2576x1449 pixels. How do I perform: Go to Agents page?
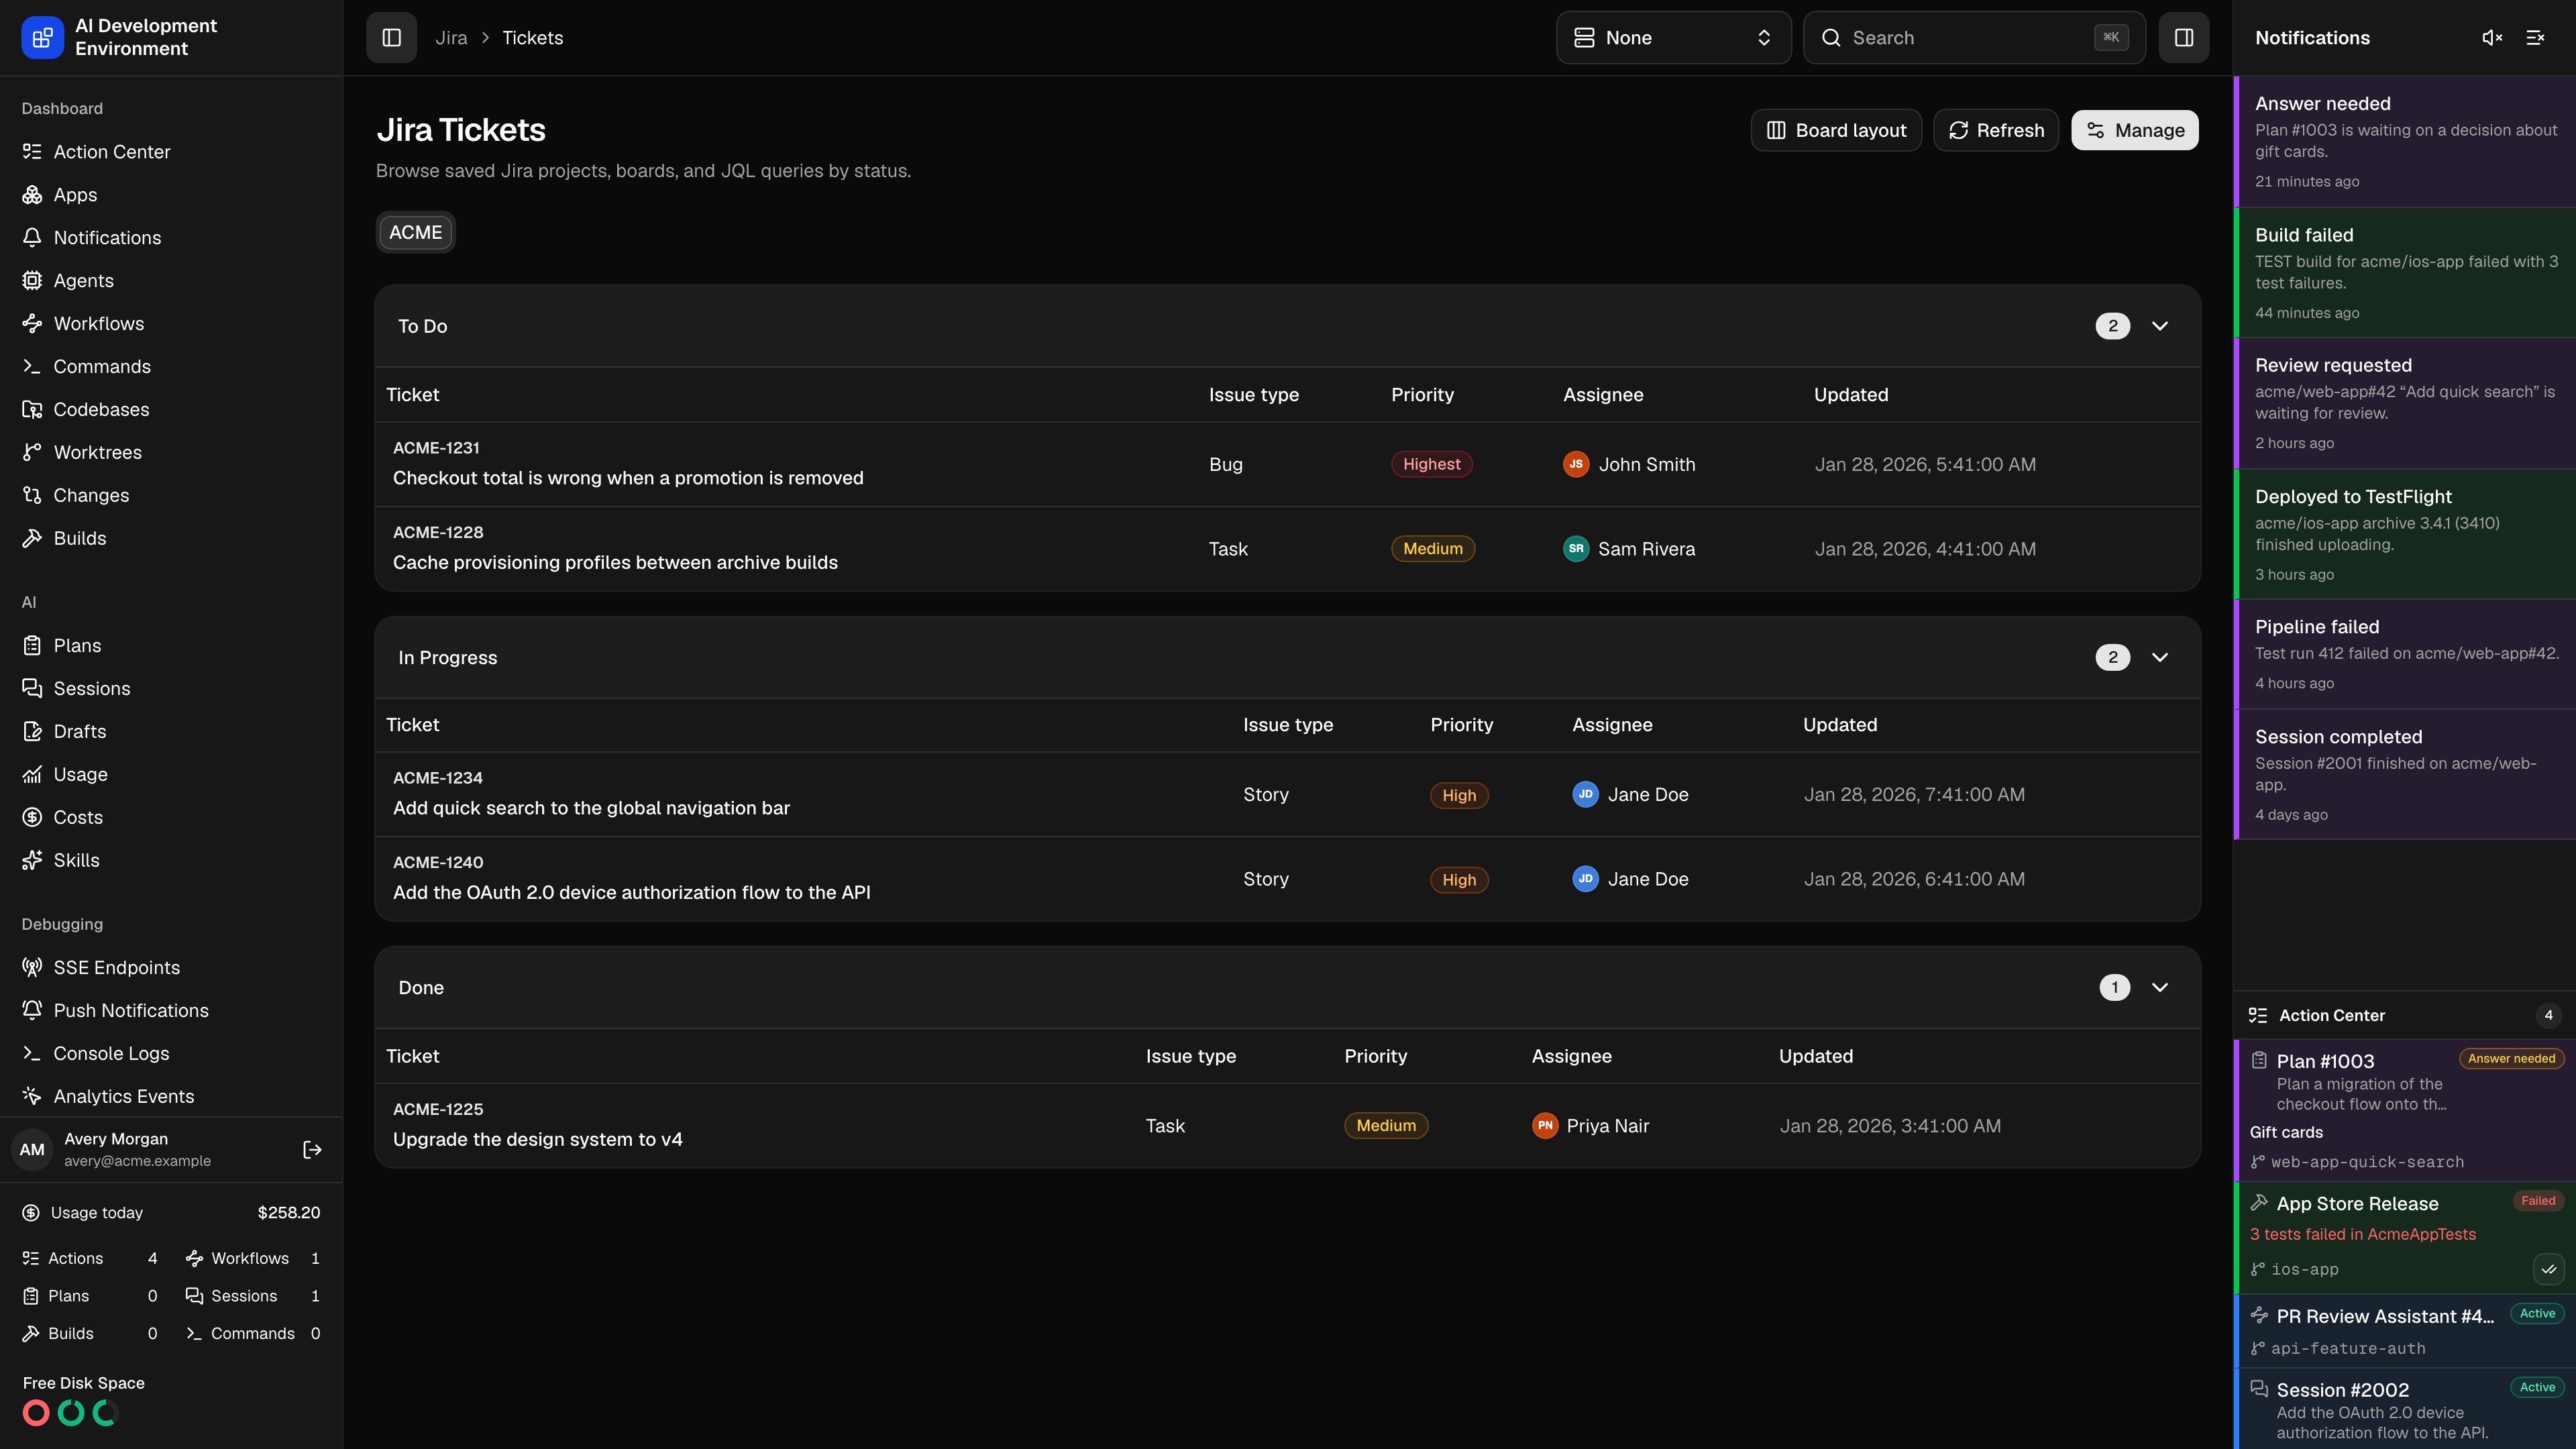pos(171,281)
